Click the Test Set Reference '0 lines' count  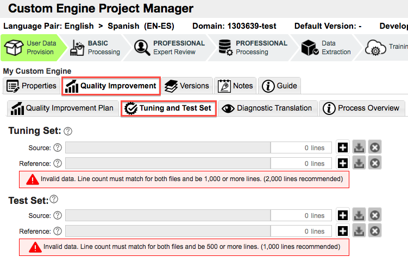(x=315, y=232)
